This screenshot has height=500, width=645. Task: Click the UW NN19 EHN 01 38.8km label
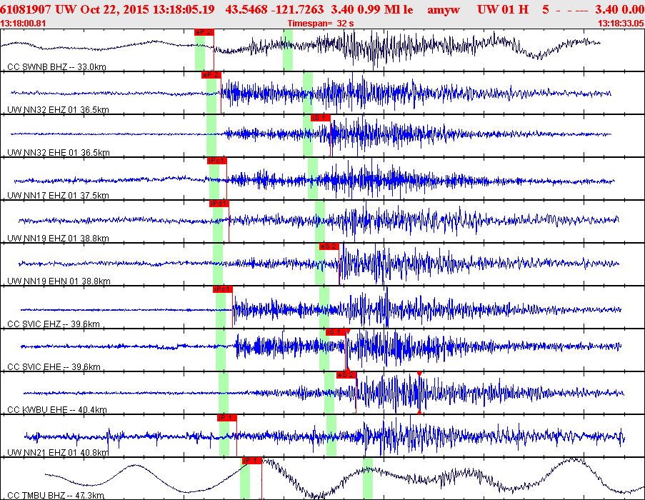[x=59, y=281]
